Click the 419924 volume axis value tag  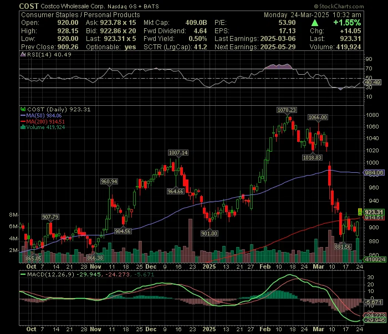click(375, 259)
